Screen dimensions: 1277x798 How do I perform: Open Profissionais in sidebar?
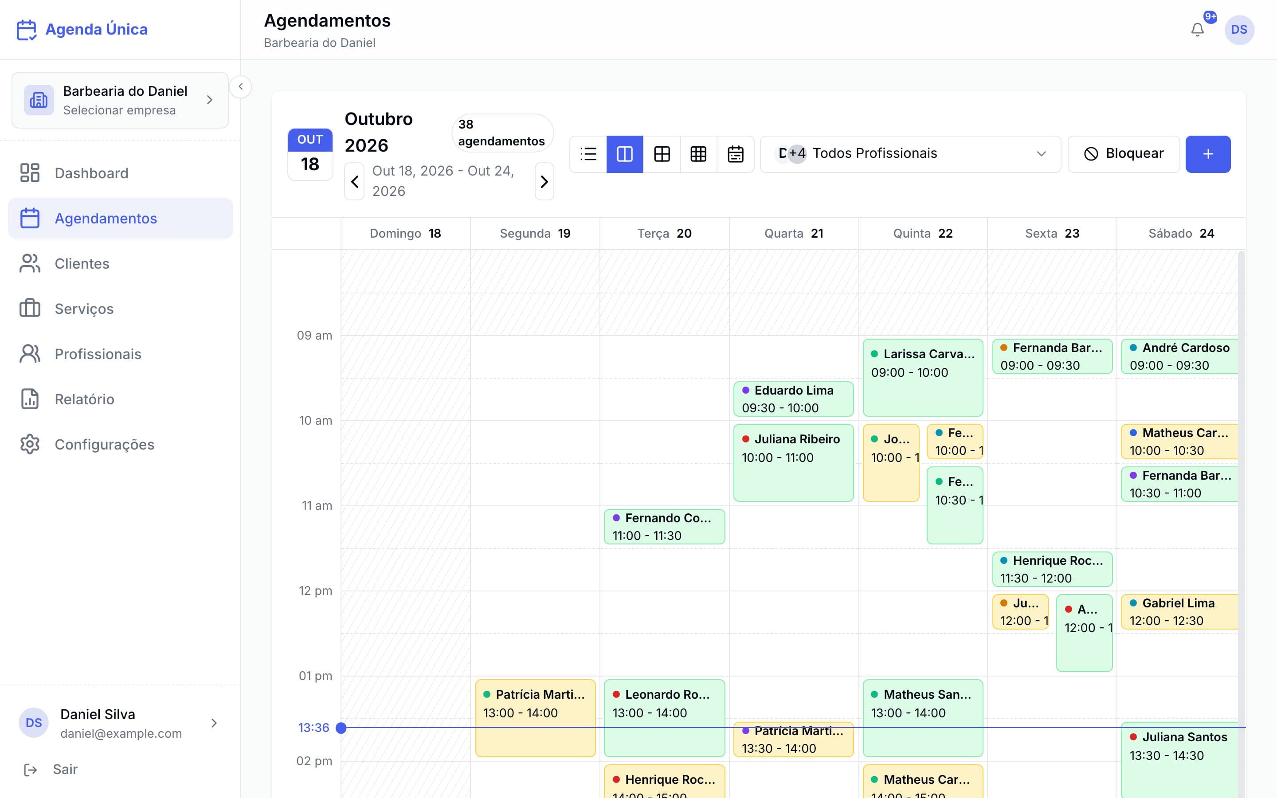(120, 354)
